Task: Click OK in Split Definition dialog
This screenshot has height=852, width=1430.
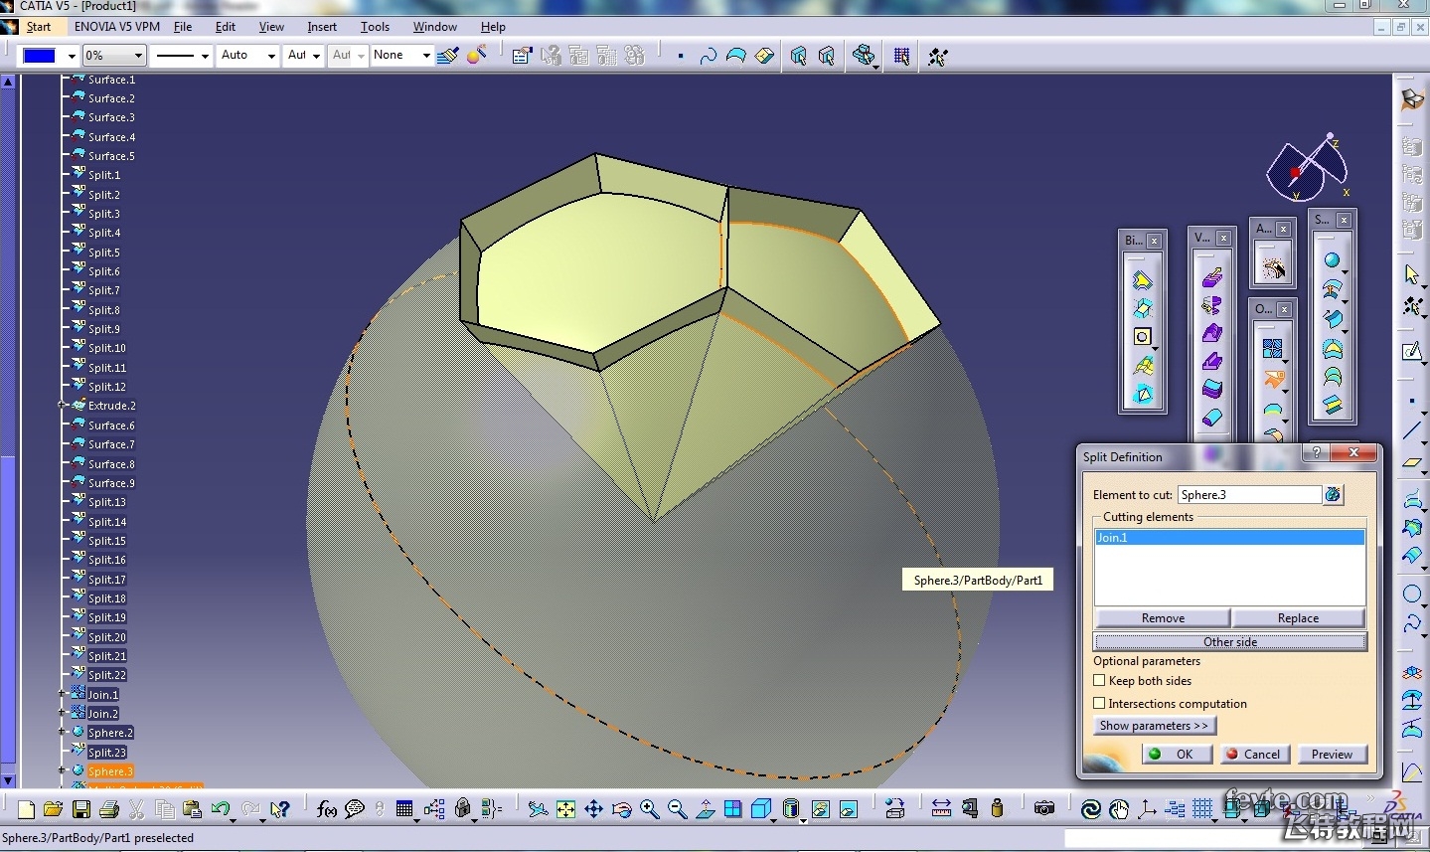Action: pos(1177,754)
